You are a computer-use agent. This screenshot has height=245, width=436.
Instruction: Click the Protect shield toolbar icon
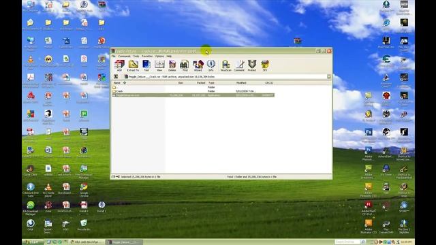pyautogui.click(x=252, y=65)
